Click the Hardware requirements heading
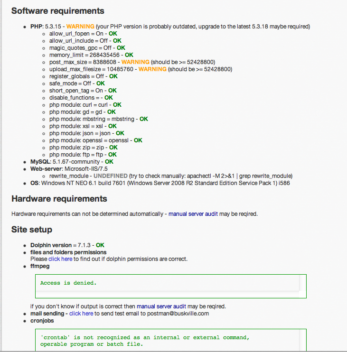 tap(59, 199)
